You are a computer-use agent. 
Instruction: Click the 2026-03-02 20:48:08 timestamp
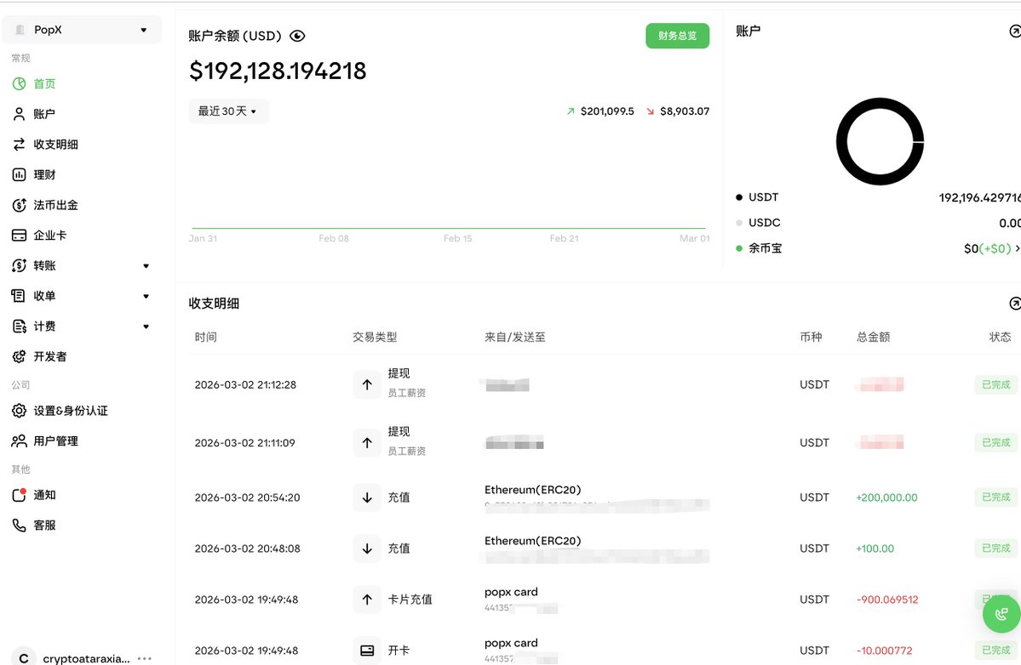click(x=248, y=548)
